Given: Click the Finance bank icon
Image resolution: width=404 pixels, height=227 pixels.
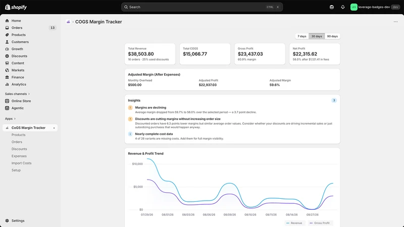Looking at the screenshot, I should coord(7,77).
